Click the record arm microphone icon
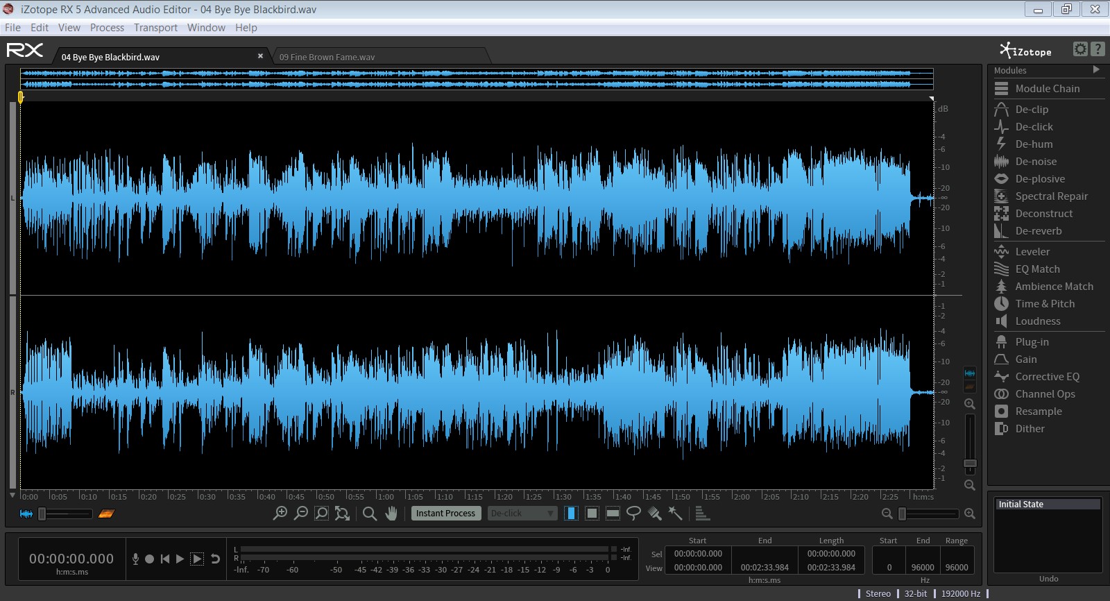The height and width of the screenshot is (601, 1110). click(x=135, y=559)
